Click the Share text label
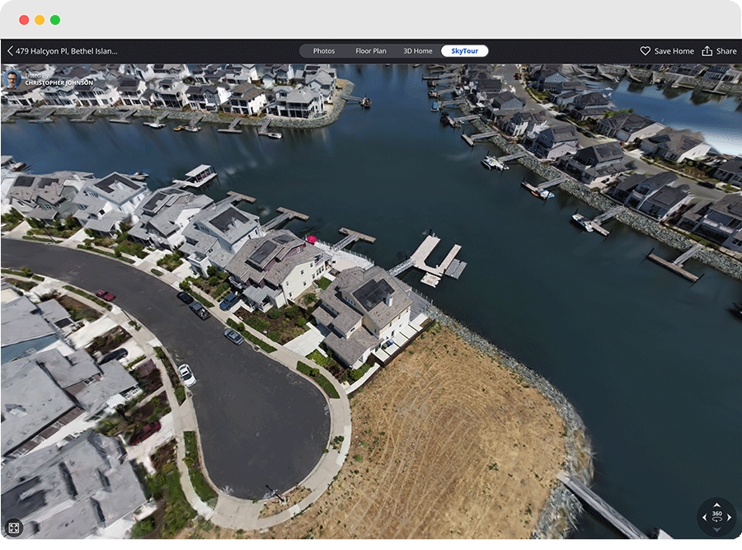742x550 pixels. pyautogui.click(x=726, y=51)
